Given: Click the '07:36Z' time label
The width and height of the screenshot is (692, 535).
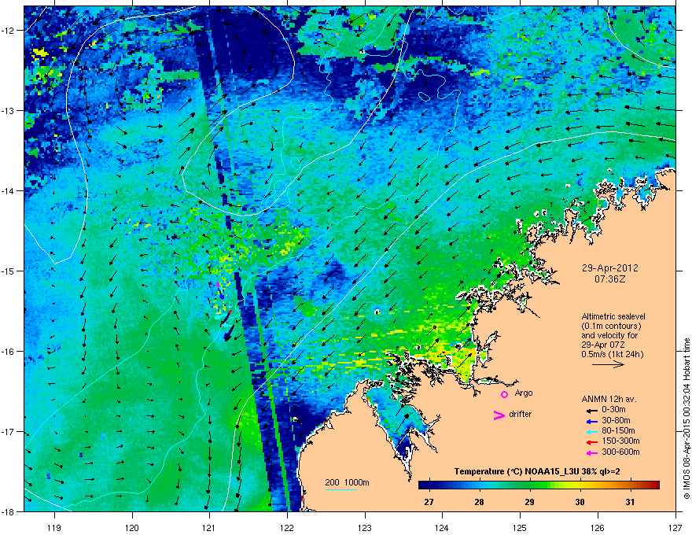Looking at the screenshot, I should click(610, 279).
